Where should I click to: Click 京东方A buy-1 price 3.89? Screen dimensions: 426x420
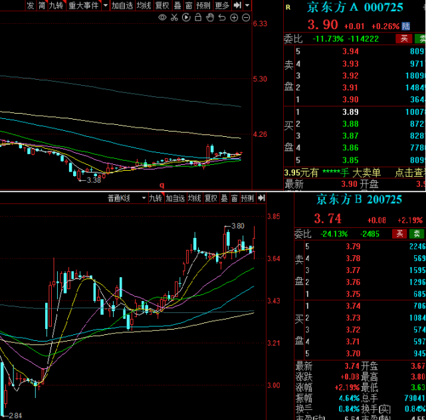350,112
